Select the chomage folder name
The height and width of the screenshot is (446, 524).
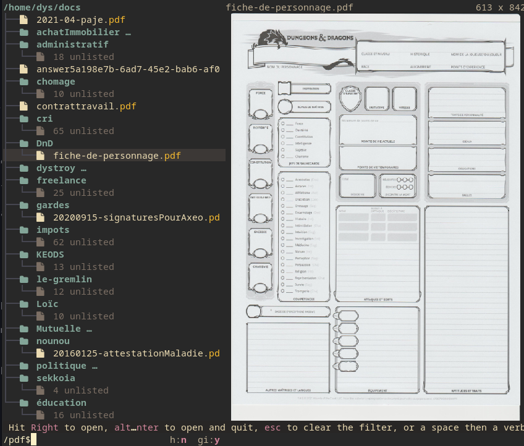point(56,82)
